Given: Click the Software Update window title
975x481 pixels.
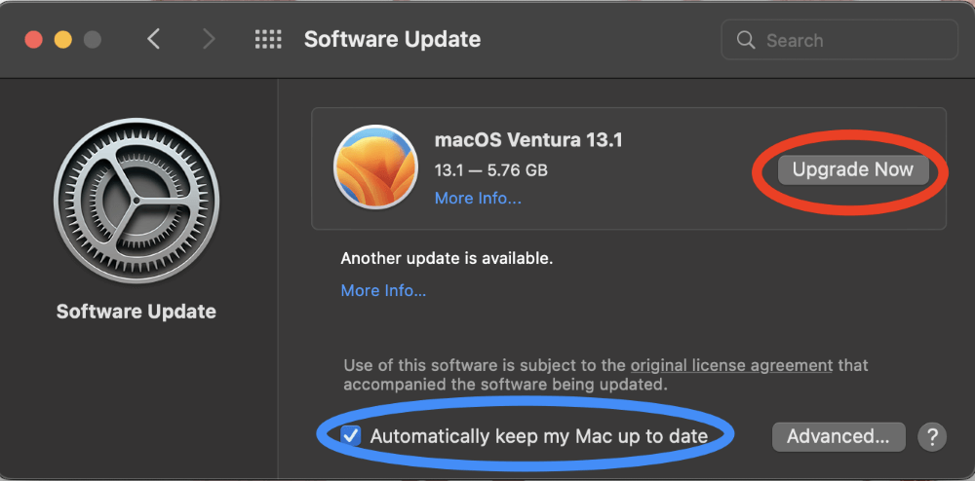Looking at the screenshot, I should coord(392,40).
